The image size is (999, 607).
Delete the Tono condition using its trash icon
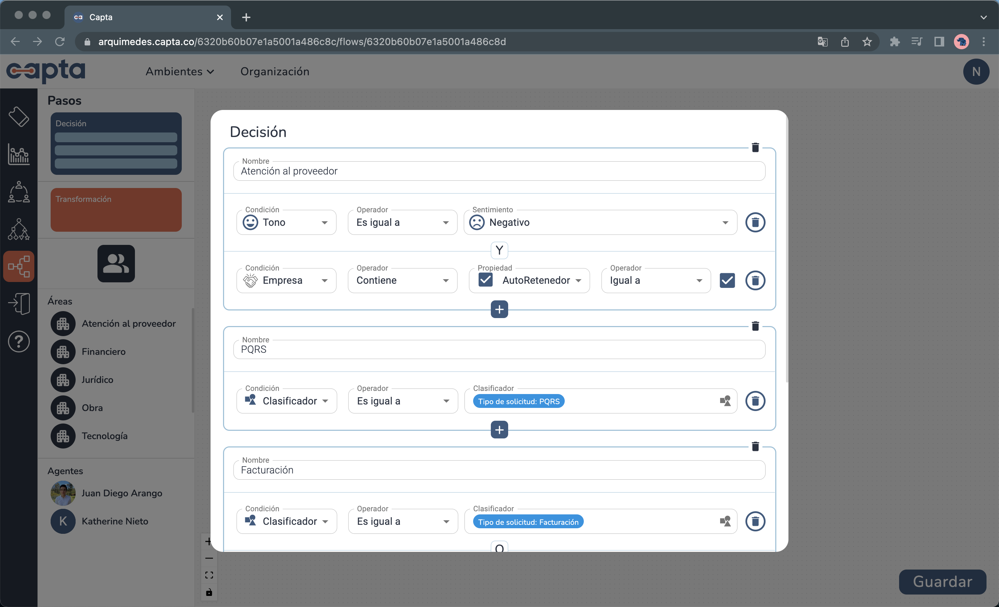(x=755, y=222)
